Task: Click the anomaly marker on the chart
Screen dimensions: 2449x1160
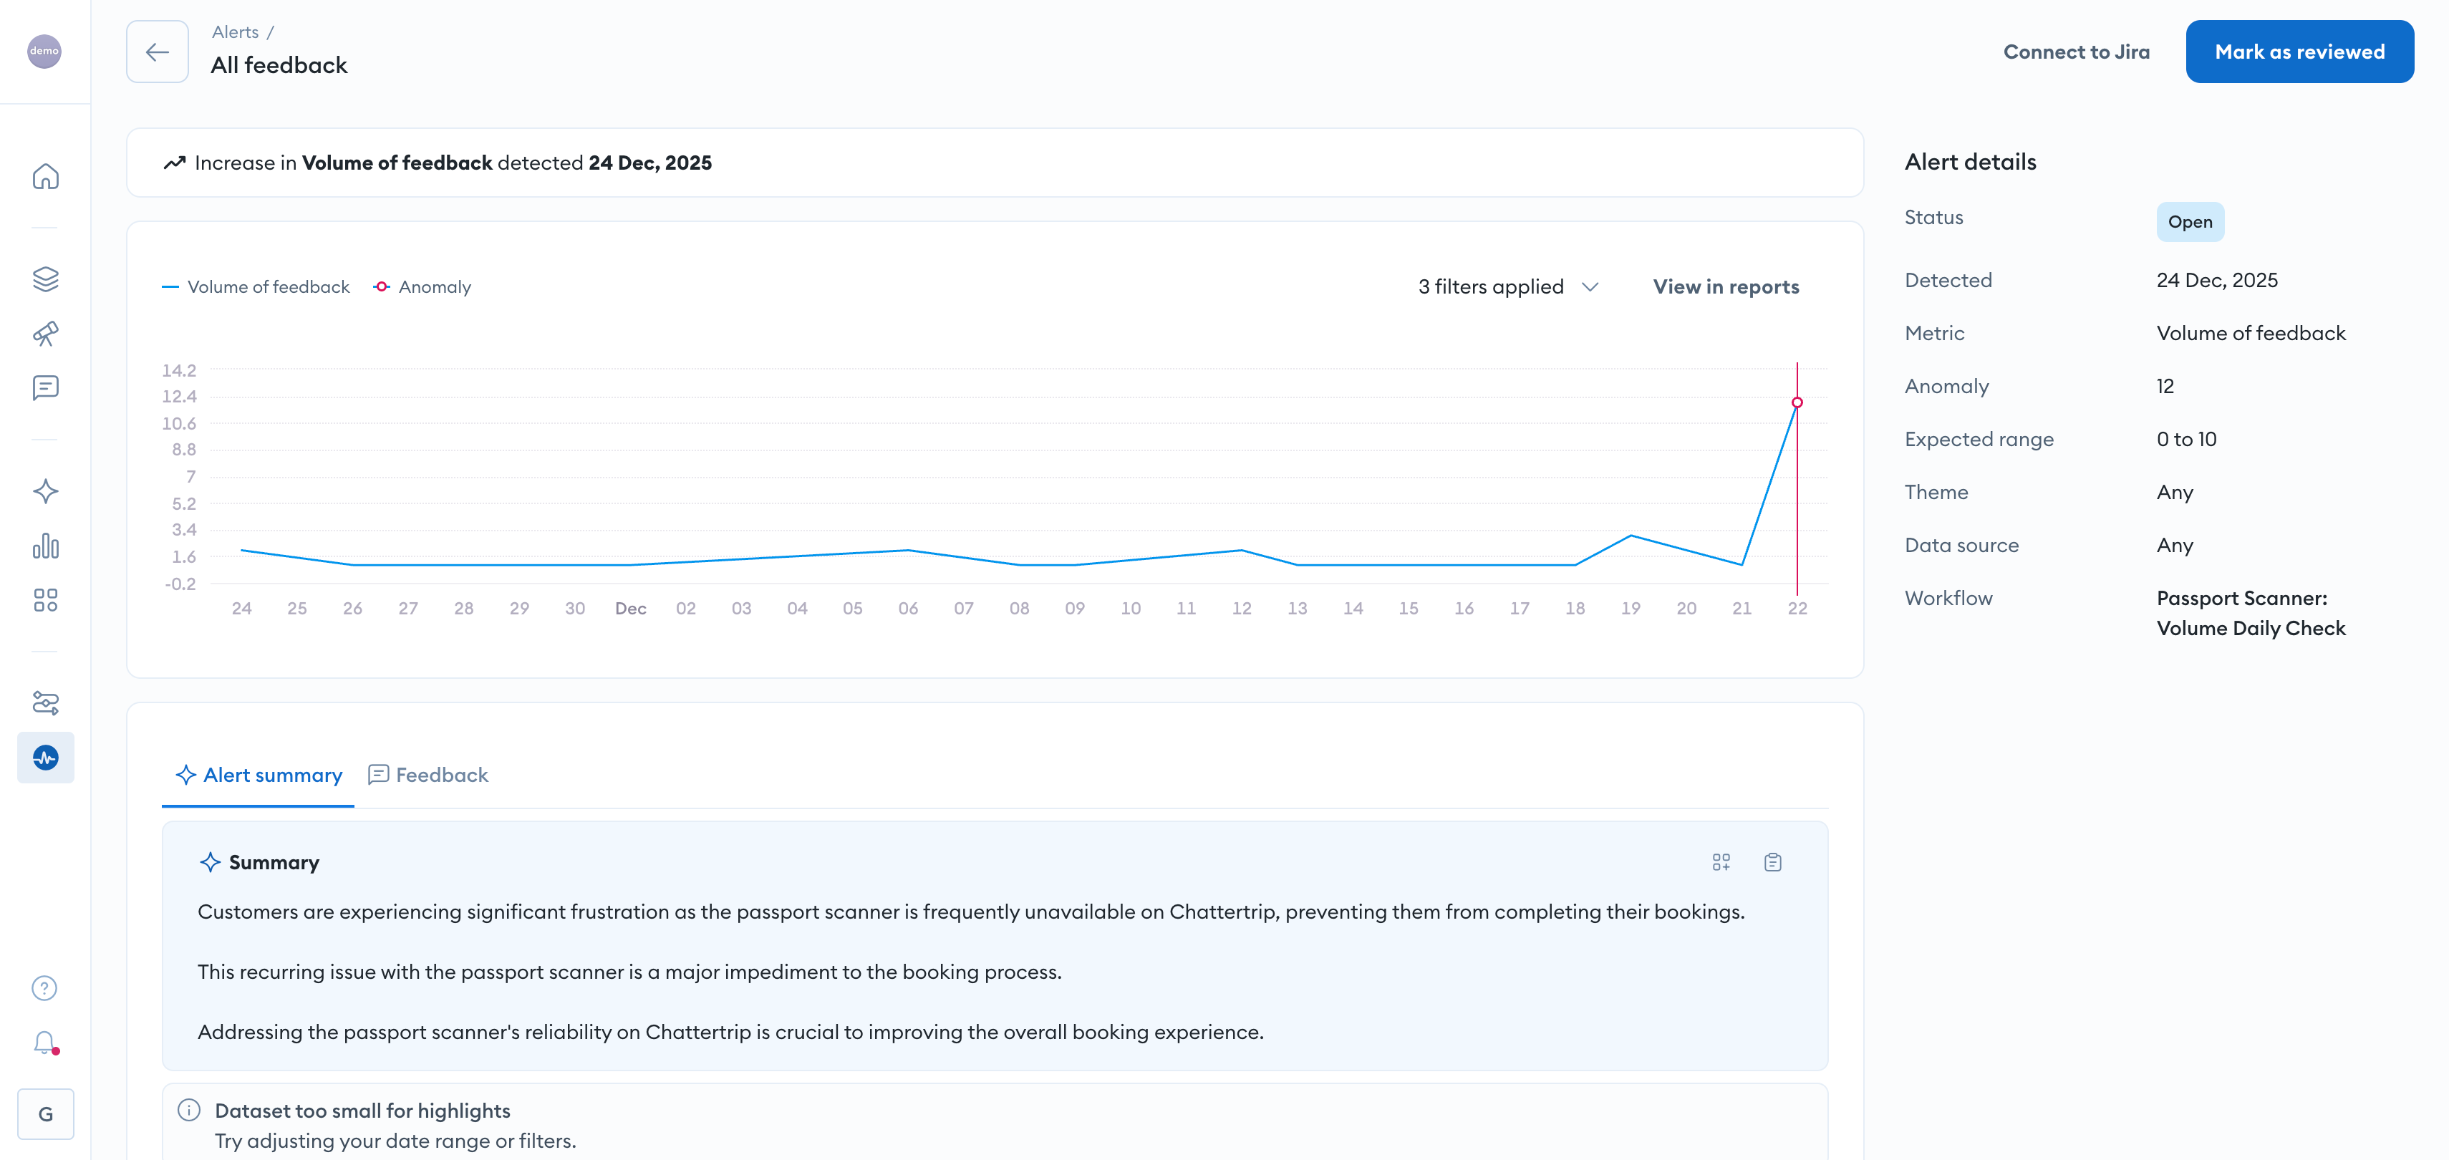Action: (x=1796, y=402)
